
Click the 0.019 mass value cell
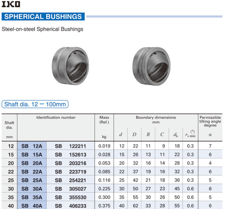(104, 146)
